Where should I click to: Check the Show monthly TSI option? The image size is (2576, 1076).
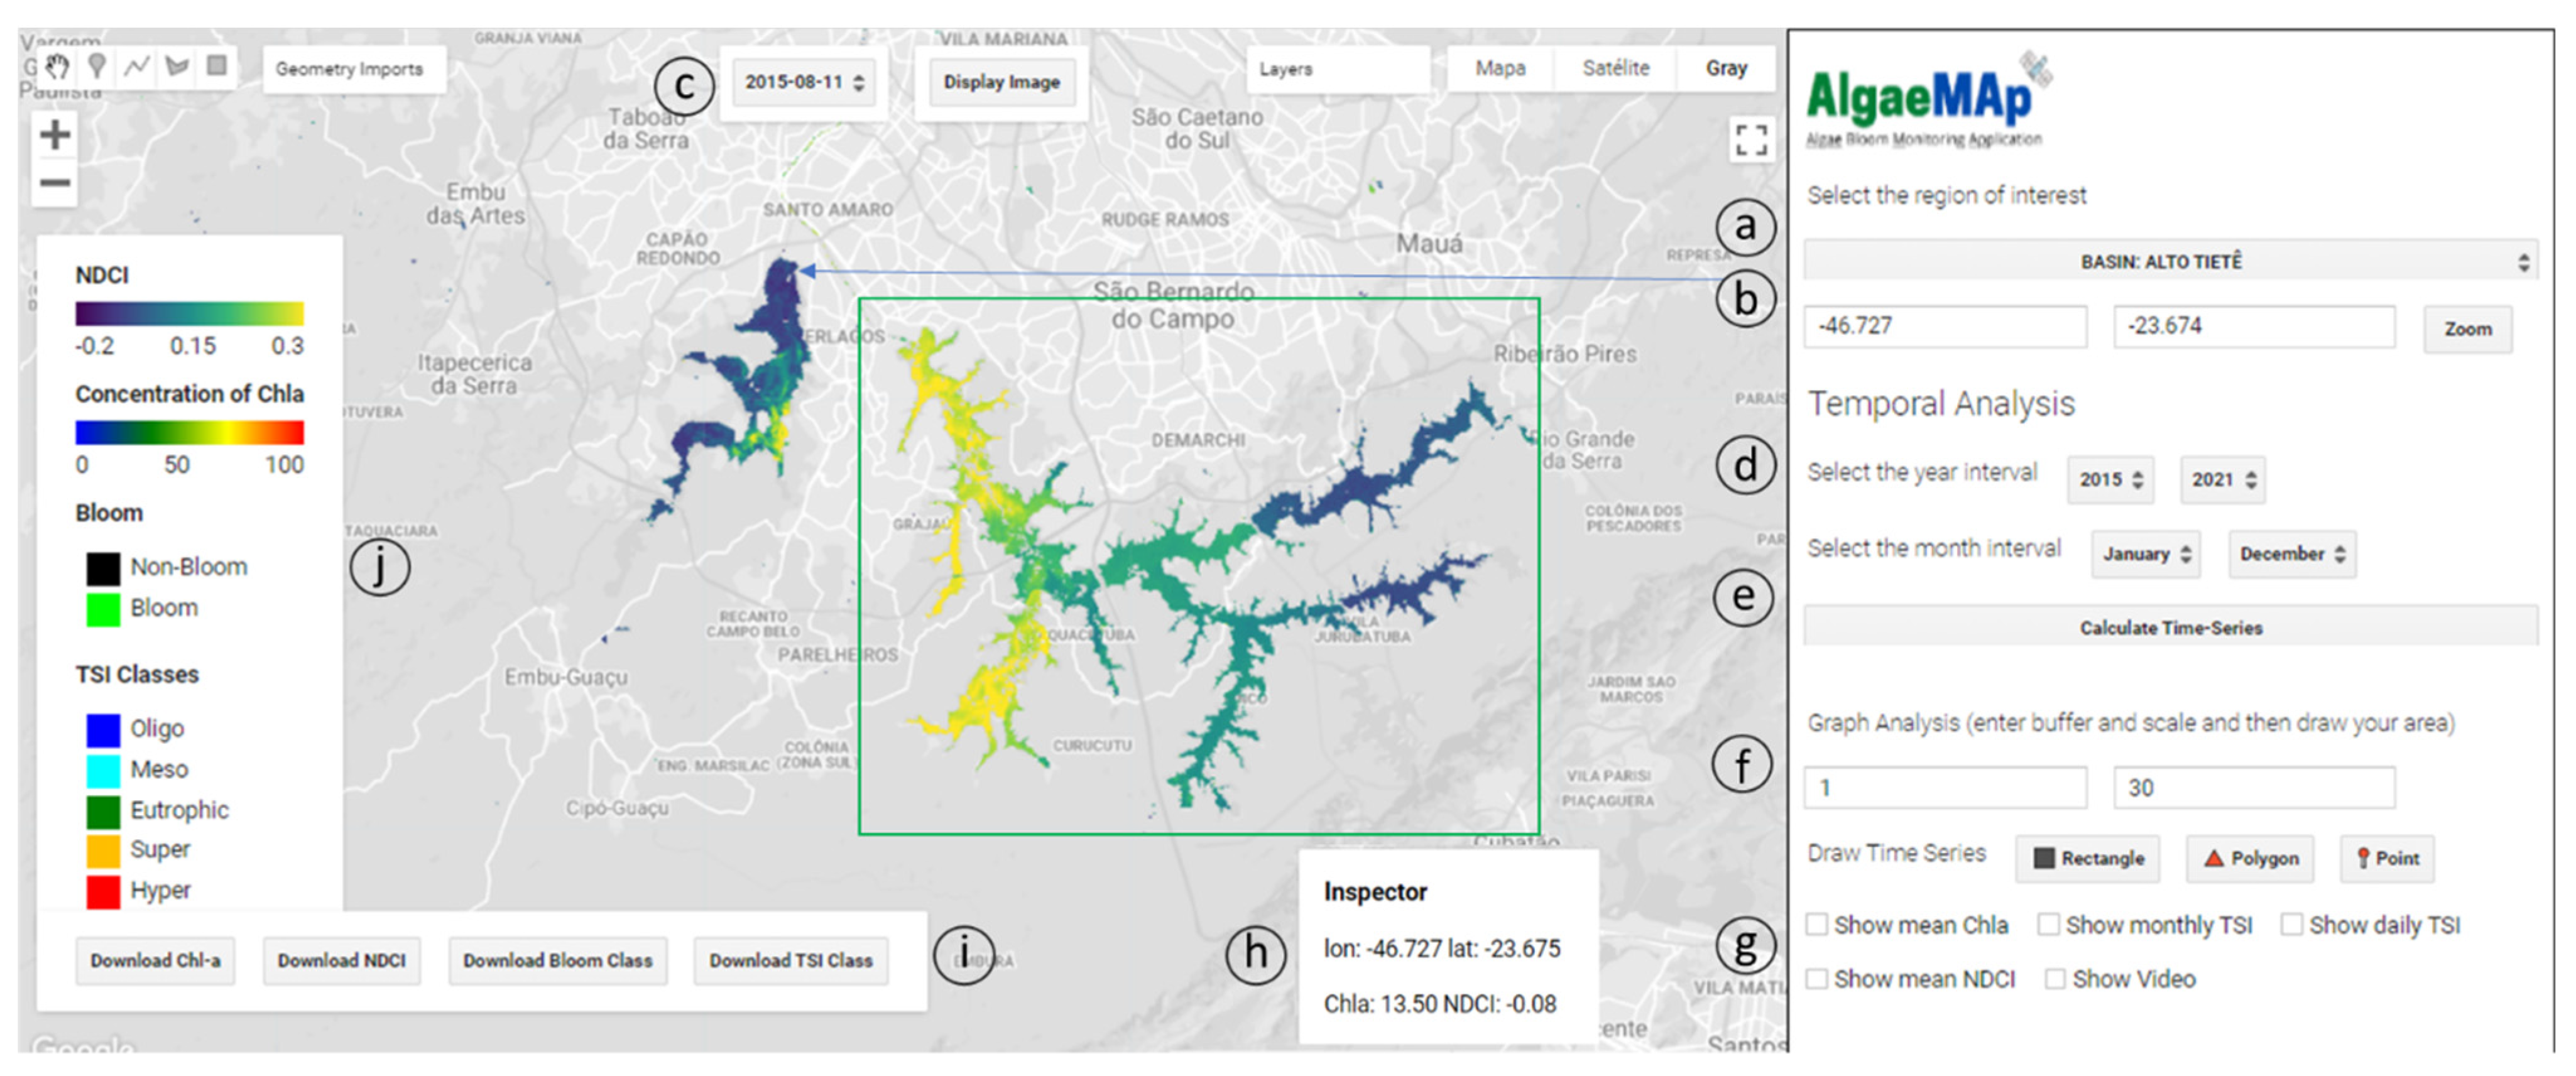[x=2048, y=924]
